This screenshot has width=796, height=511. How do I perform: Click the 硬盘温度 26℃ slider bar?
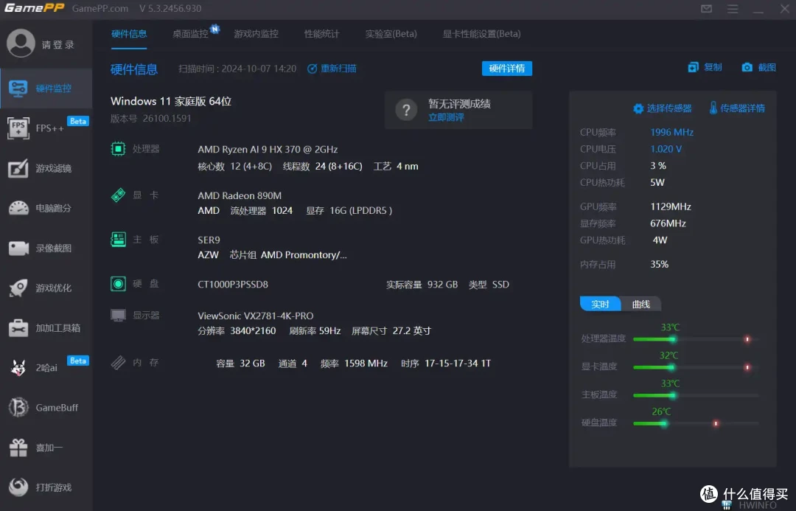point(696,423)
